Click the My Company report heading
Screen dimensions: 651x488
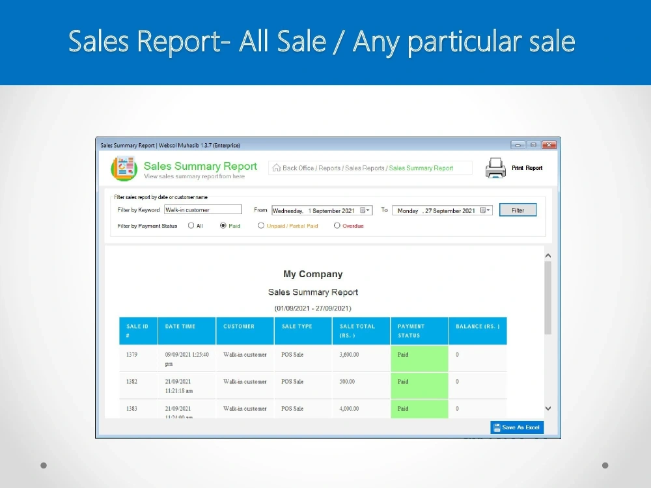click(313, 274)
